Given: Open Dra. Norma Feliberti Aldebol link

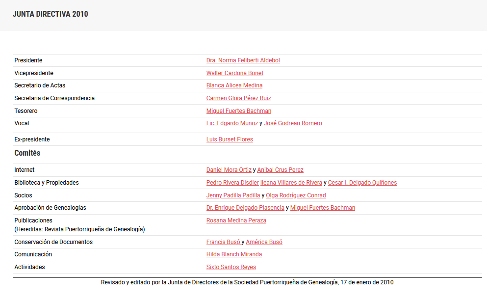Looking at the screenshot, I should pyautogui.click(x=243, y=60).
